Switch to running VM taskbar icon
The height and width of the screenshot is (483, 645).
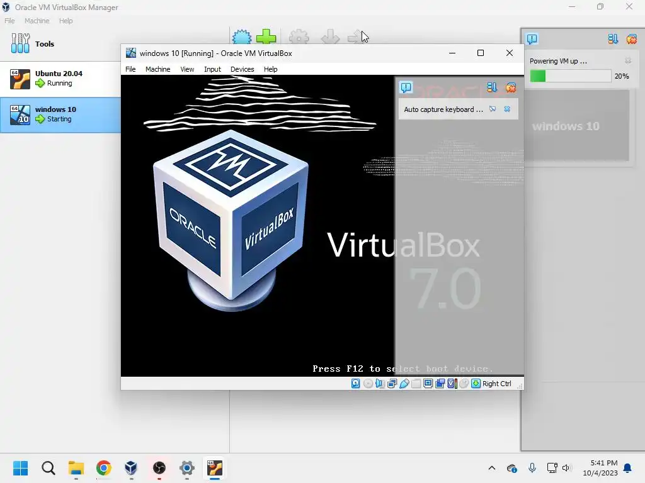coord(215,468)
